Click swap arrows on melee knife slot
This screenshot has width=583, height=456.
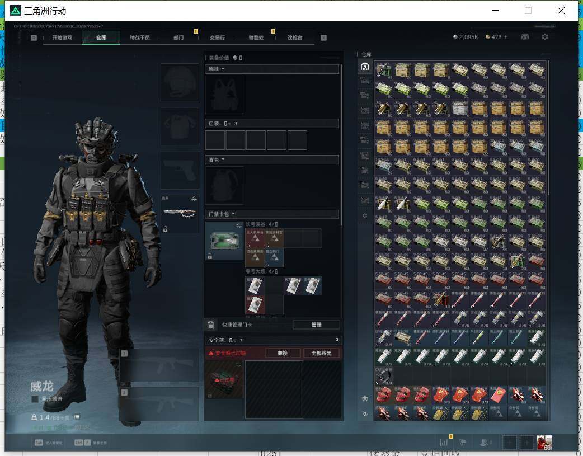coord(194,199)
